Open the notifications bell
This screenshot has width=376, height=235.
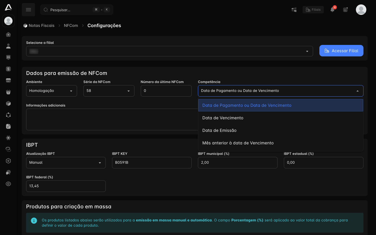pos(332,10)
